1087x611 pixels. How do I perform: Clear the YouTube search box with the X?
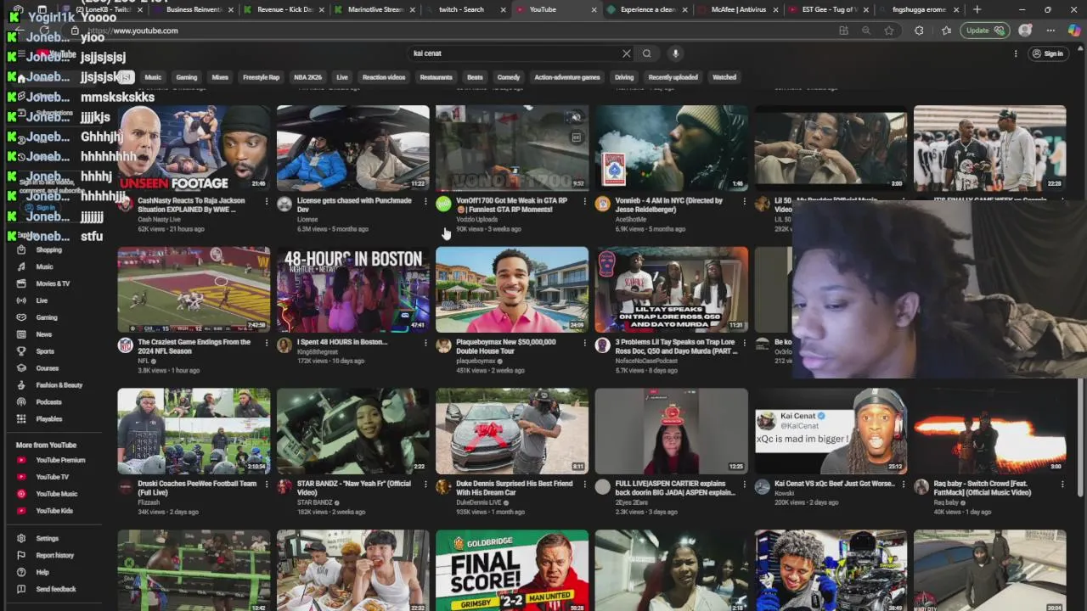pos(627,53)
